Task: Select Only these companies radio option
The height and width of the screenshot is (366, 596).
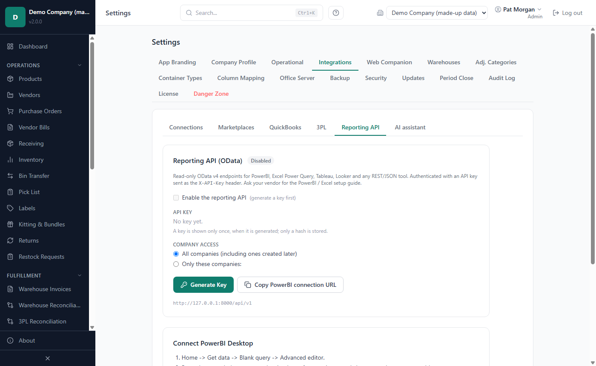Action: tap(176, 264)
